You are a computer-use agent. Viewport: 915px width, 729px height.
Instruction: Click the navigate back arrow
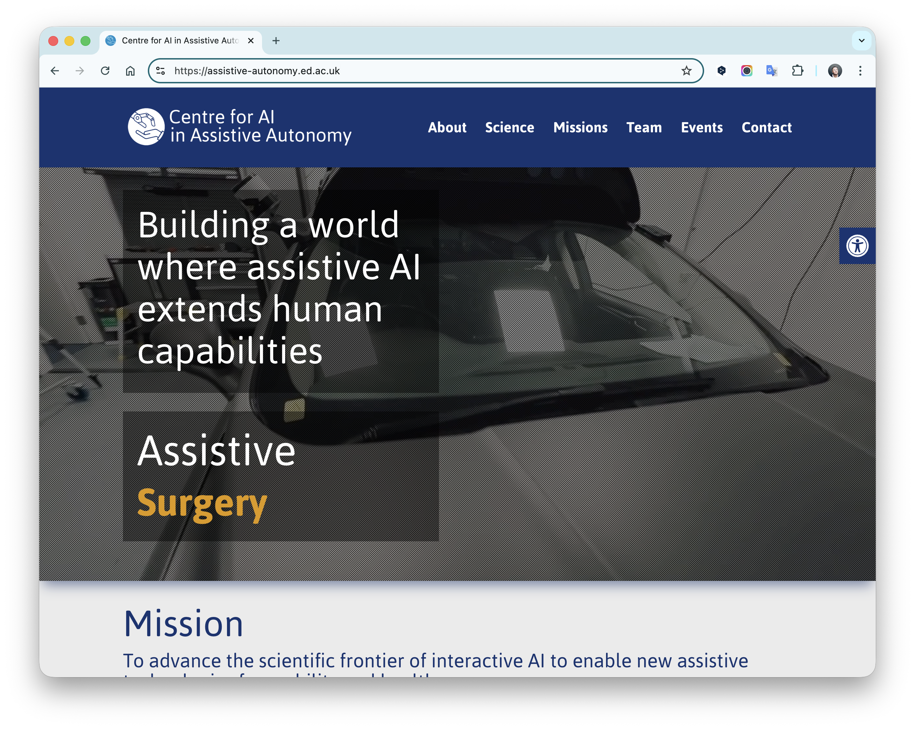click(x=55, y=71)
